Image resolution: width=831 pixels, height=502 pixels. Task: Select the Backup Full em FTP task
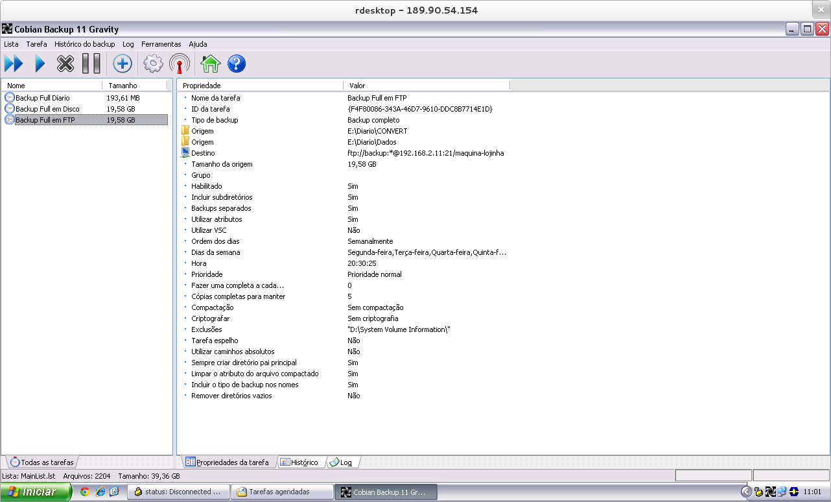tap(45, 119)
